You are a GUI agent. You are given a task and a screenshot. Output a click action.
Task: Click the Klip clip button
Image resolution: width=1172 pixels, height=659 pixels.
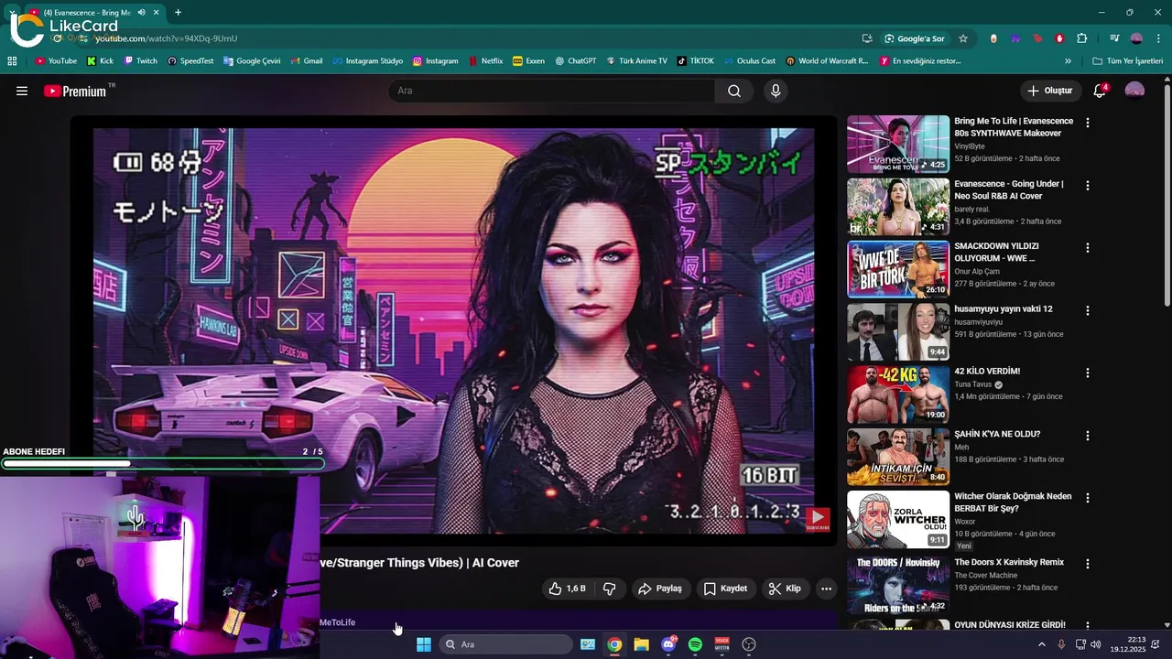click(x=785, y=589)
